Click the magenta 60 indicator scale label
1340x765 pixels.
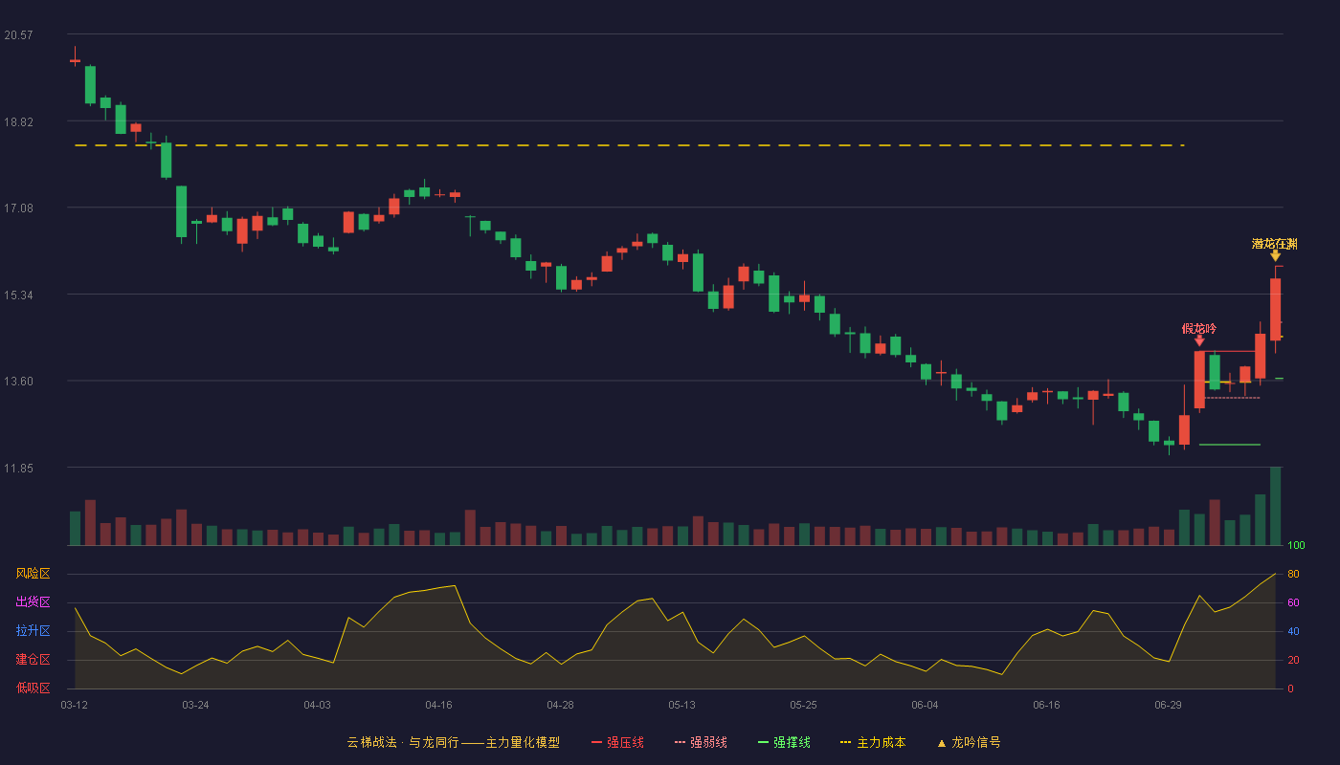[1293, 602]
